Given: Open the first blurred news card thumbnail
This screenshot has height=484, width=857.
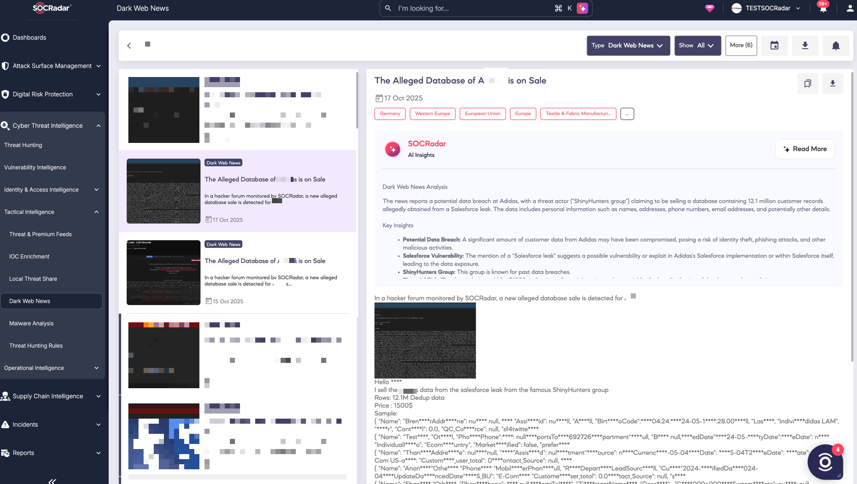Looking at the screenshot, I should pyautogui.click(x=164, y=110).
